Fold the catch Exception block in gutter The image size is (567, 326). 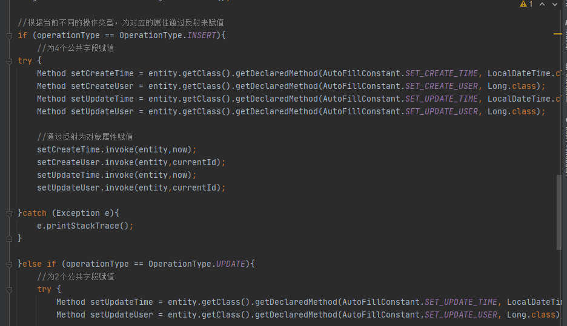9,213
